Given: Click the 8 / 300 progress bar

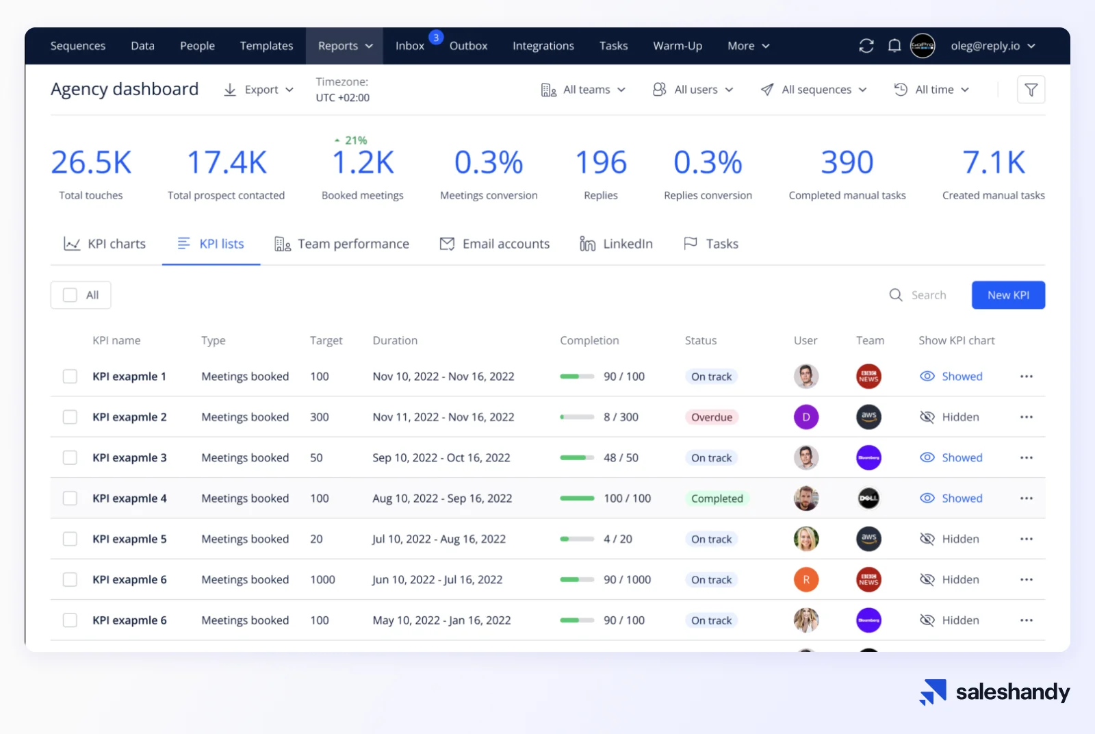Looking at the screenshot, I should (577, 417).
